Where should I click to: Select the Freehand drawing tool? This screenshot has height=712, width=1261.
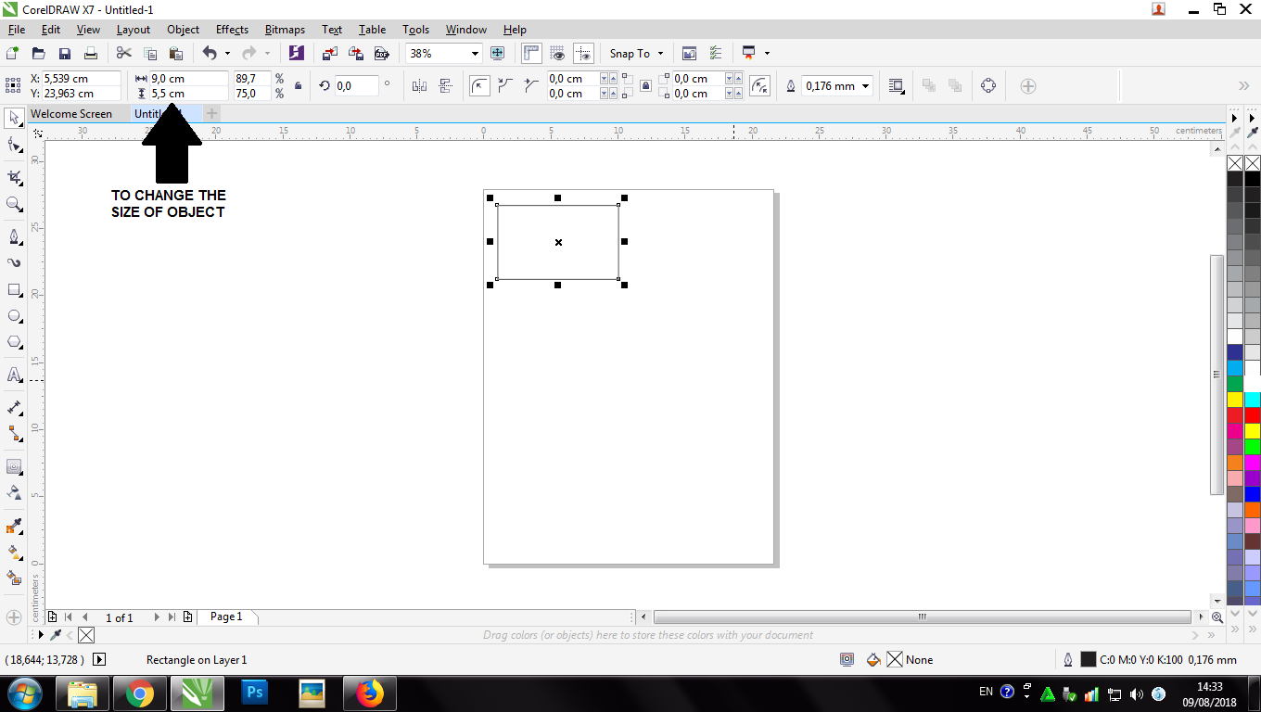point(14,237)
